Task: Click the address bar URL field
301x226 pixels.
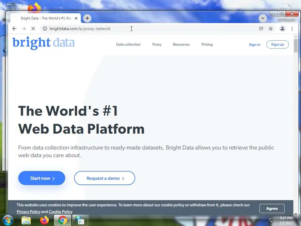Action: (150, 29)
